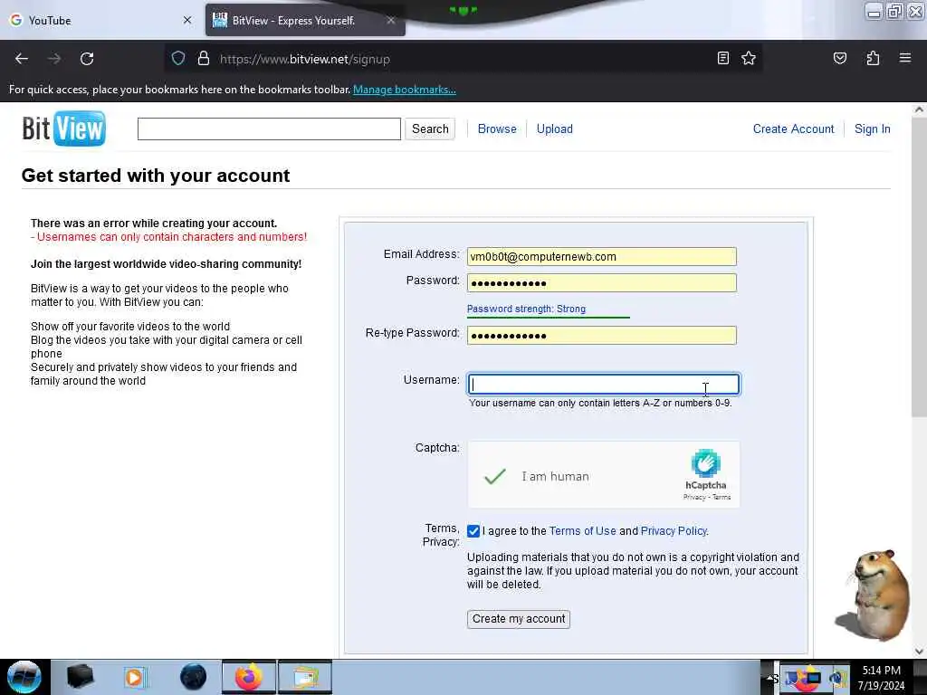The height and width of the screenshot is (695, 927).
Task: Open the black box taskbar icon
Action: click(80, 677)
